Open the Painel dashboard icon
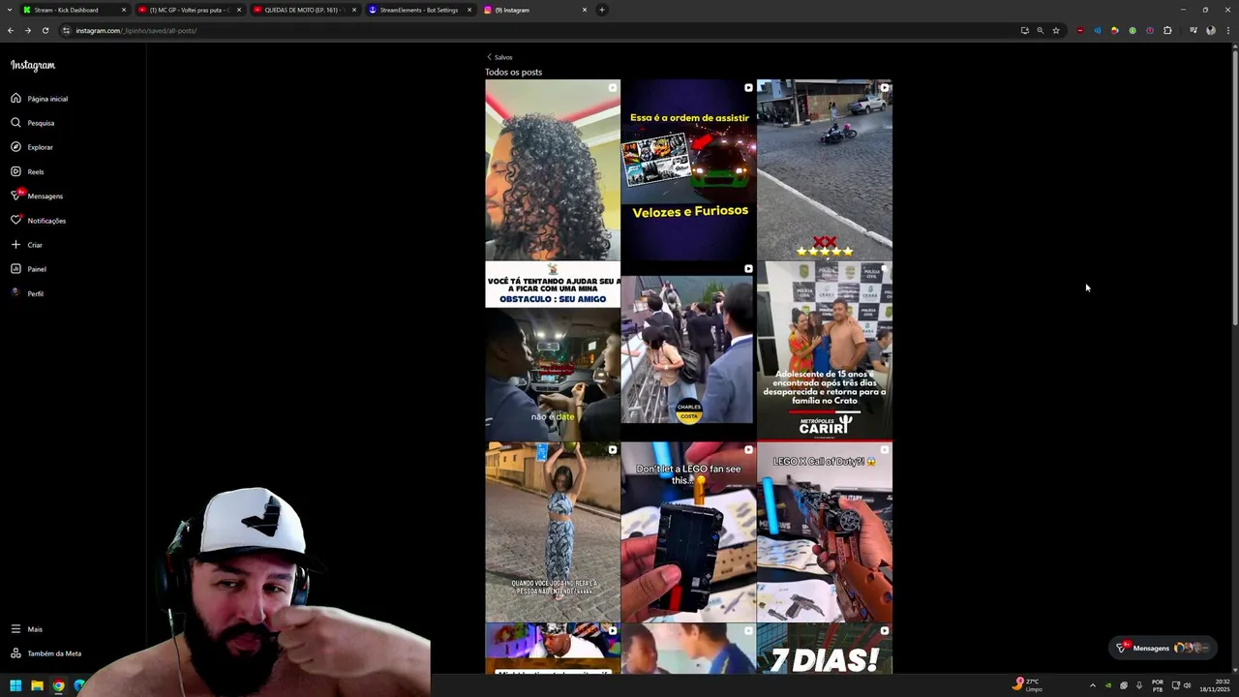 (x=15, y=269)
